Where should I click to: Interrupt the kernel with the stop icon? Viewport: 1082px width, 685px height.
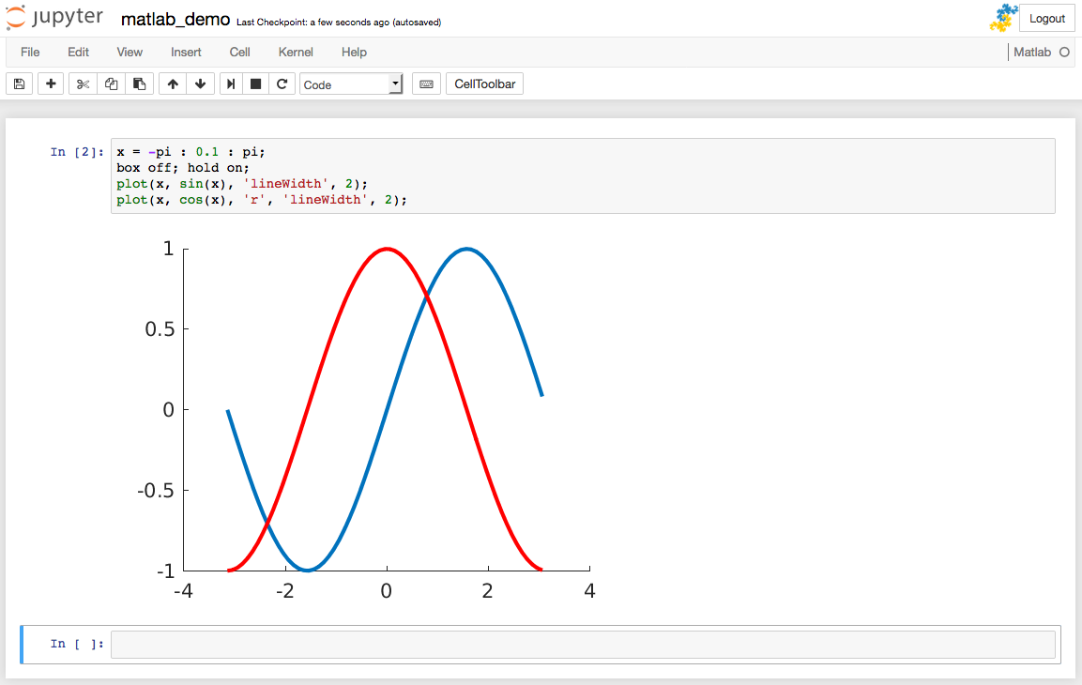255,84
